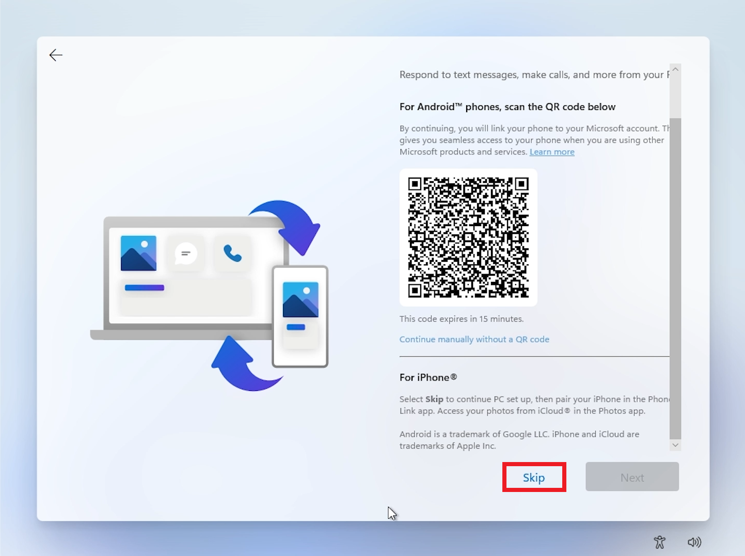Click the scrollbar up arrow
This screenshot has height=556, width=745.
click(675, 69)
